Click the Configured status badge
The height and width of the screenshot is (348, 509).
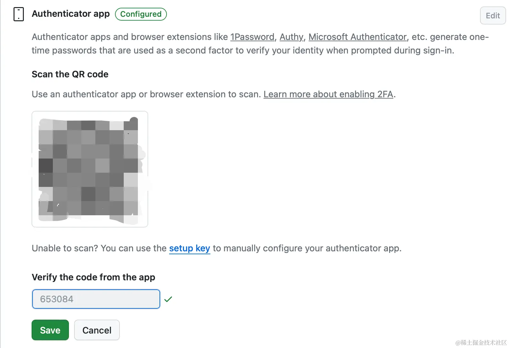point(141,14)
